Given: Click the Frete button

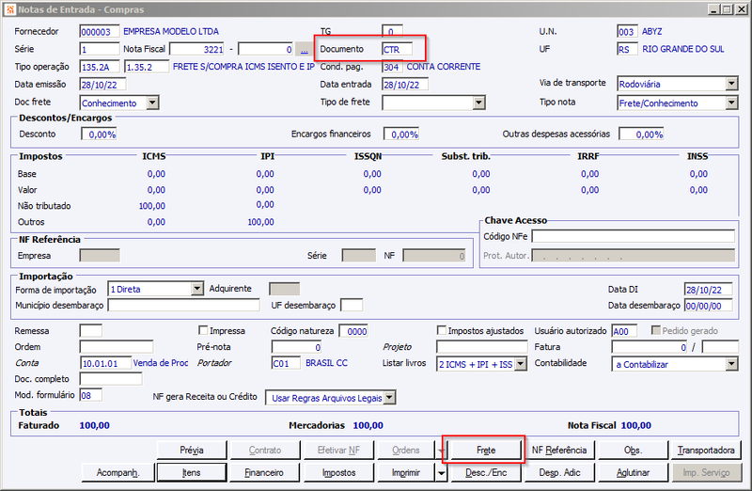Looking at the screenshot, I should (x=486, y=451).
